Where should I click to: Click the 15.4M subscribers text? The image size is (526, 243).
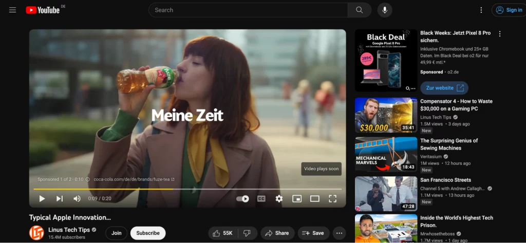click(67, 237)
